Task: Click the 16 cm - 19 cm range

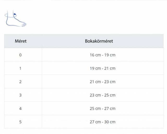Action: 102,55
